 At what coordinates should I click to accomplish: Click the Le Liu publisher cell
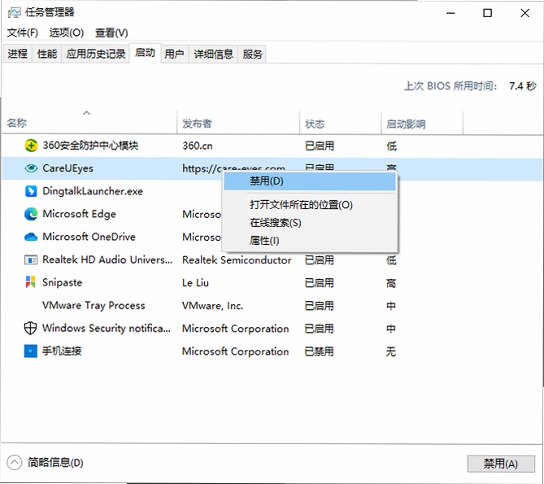pyautogui.click(x=195, y=283)
